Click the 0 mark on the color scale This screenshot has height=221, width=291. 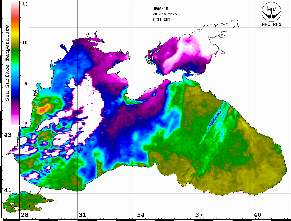[26, 123]
